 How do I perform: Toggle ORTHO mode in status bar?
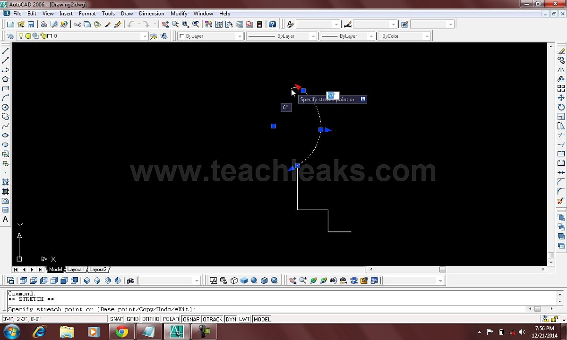151,319
